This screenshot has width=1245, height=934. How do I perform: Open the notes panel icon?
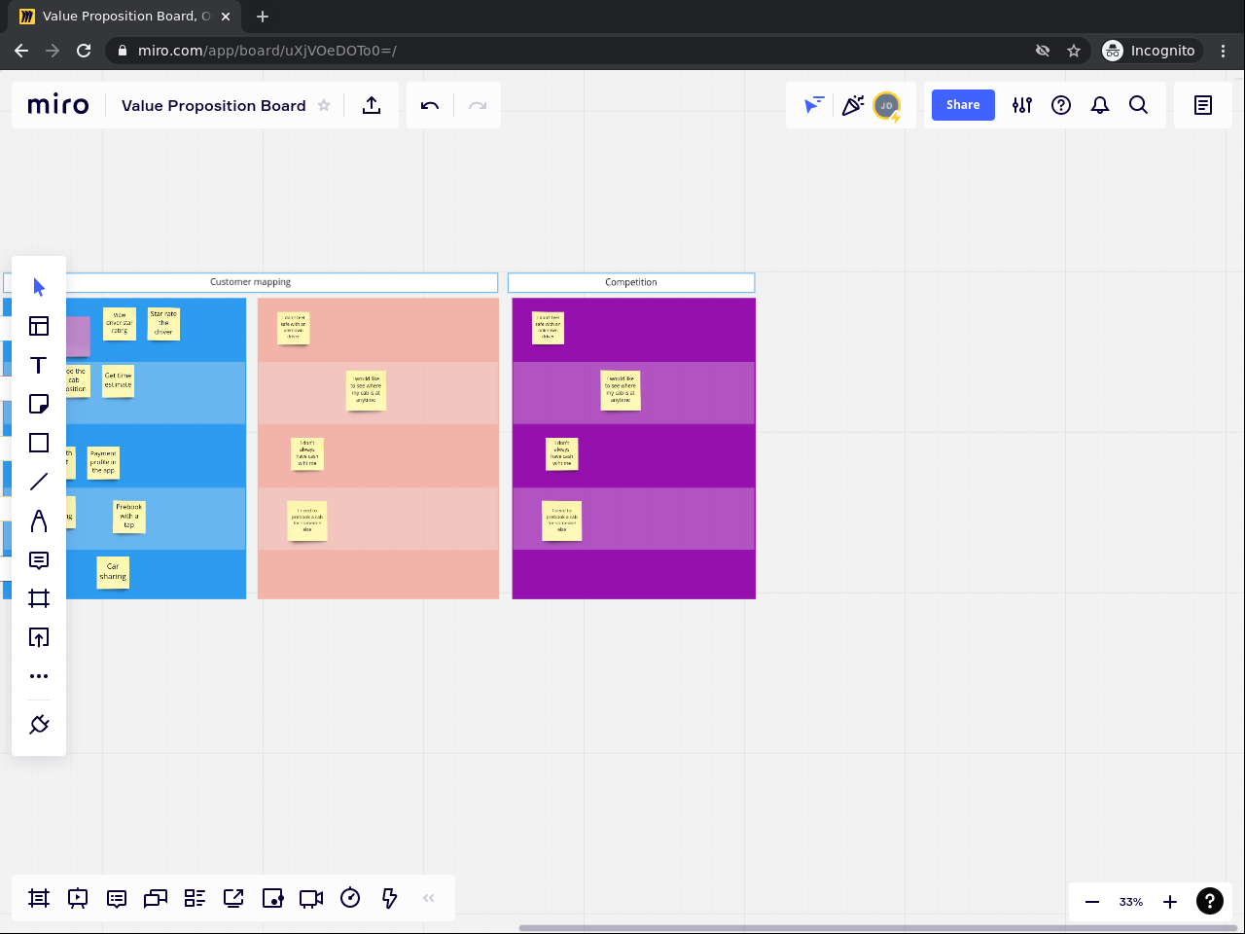[1203, 105]
